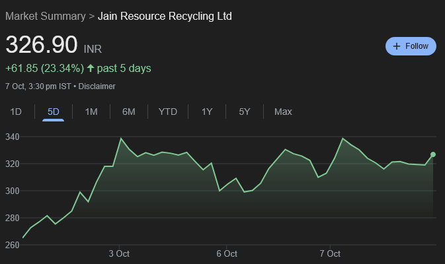Viewport: 445px width, 264px height.
Task: Click the 3 Oct date label
Action: (119, 253)
